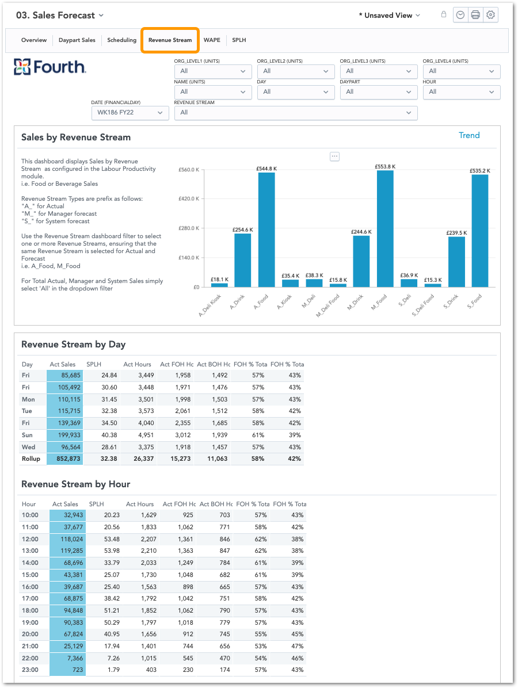Select the 13:00 row Act Sales cell
Image resolution: width=518 pixels, height=688 pixels.
(67, 551)
